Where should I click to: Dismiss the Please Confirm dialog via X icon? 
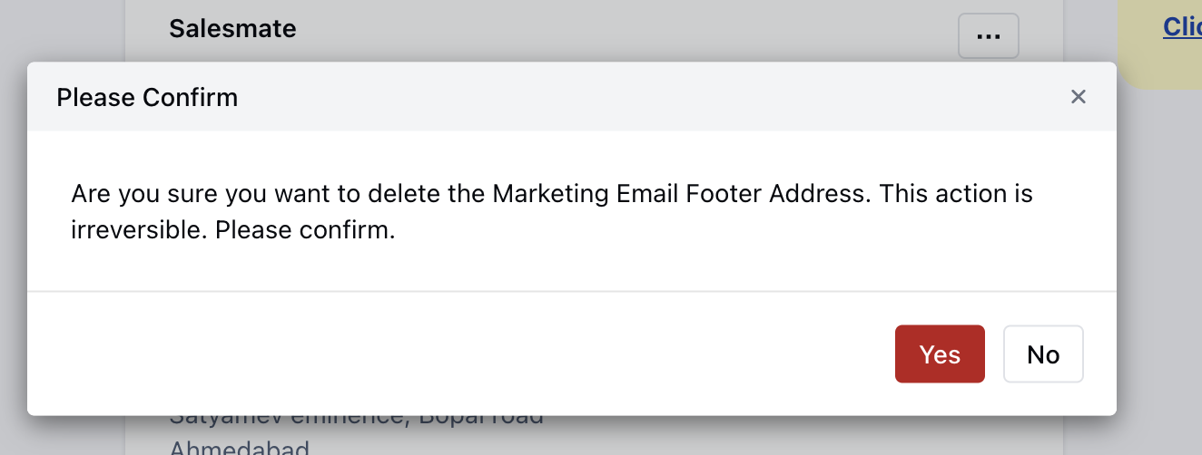tap(1079, 96)
